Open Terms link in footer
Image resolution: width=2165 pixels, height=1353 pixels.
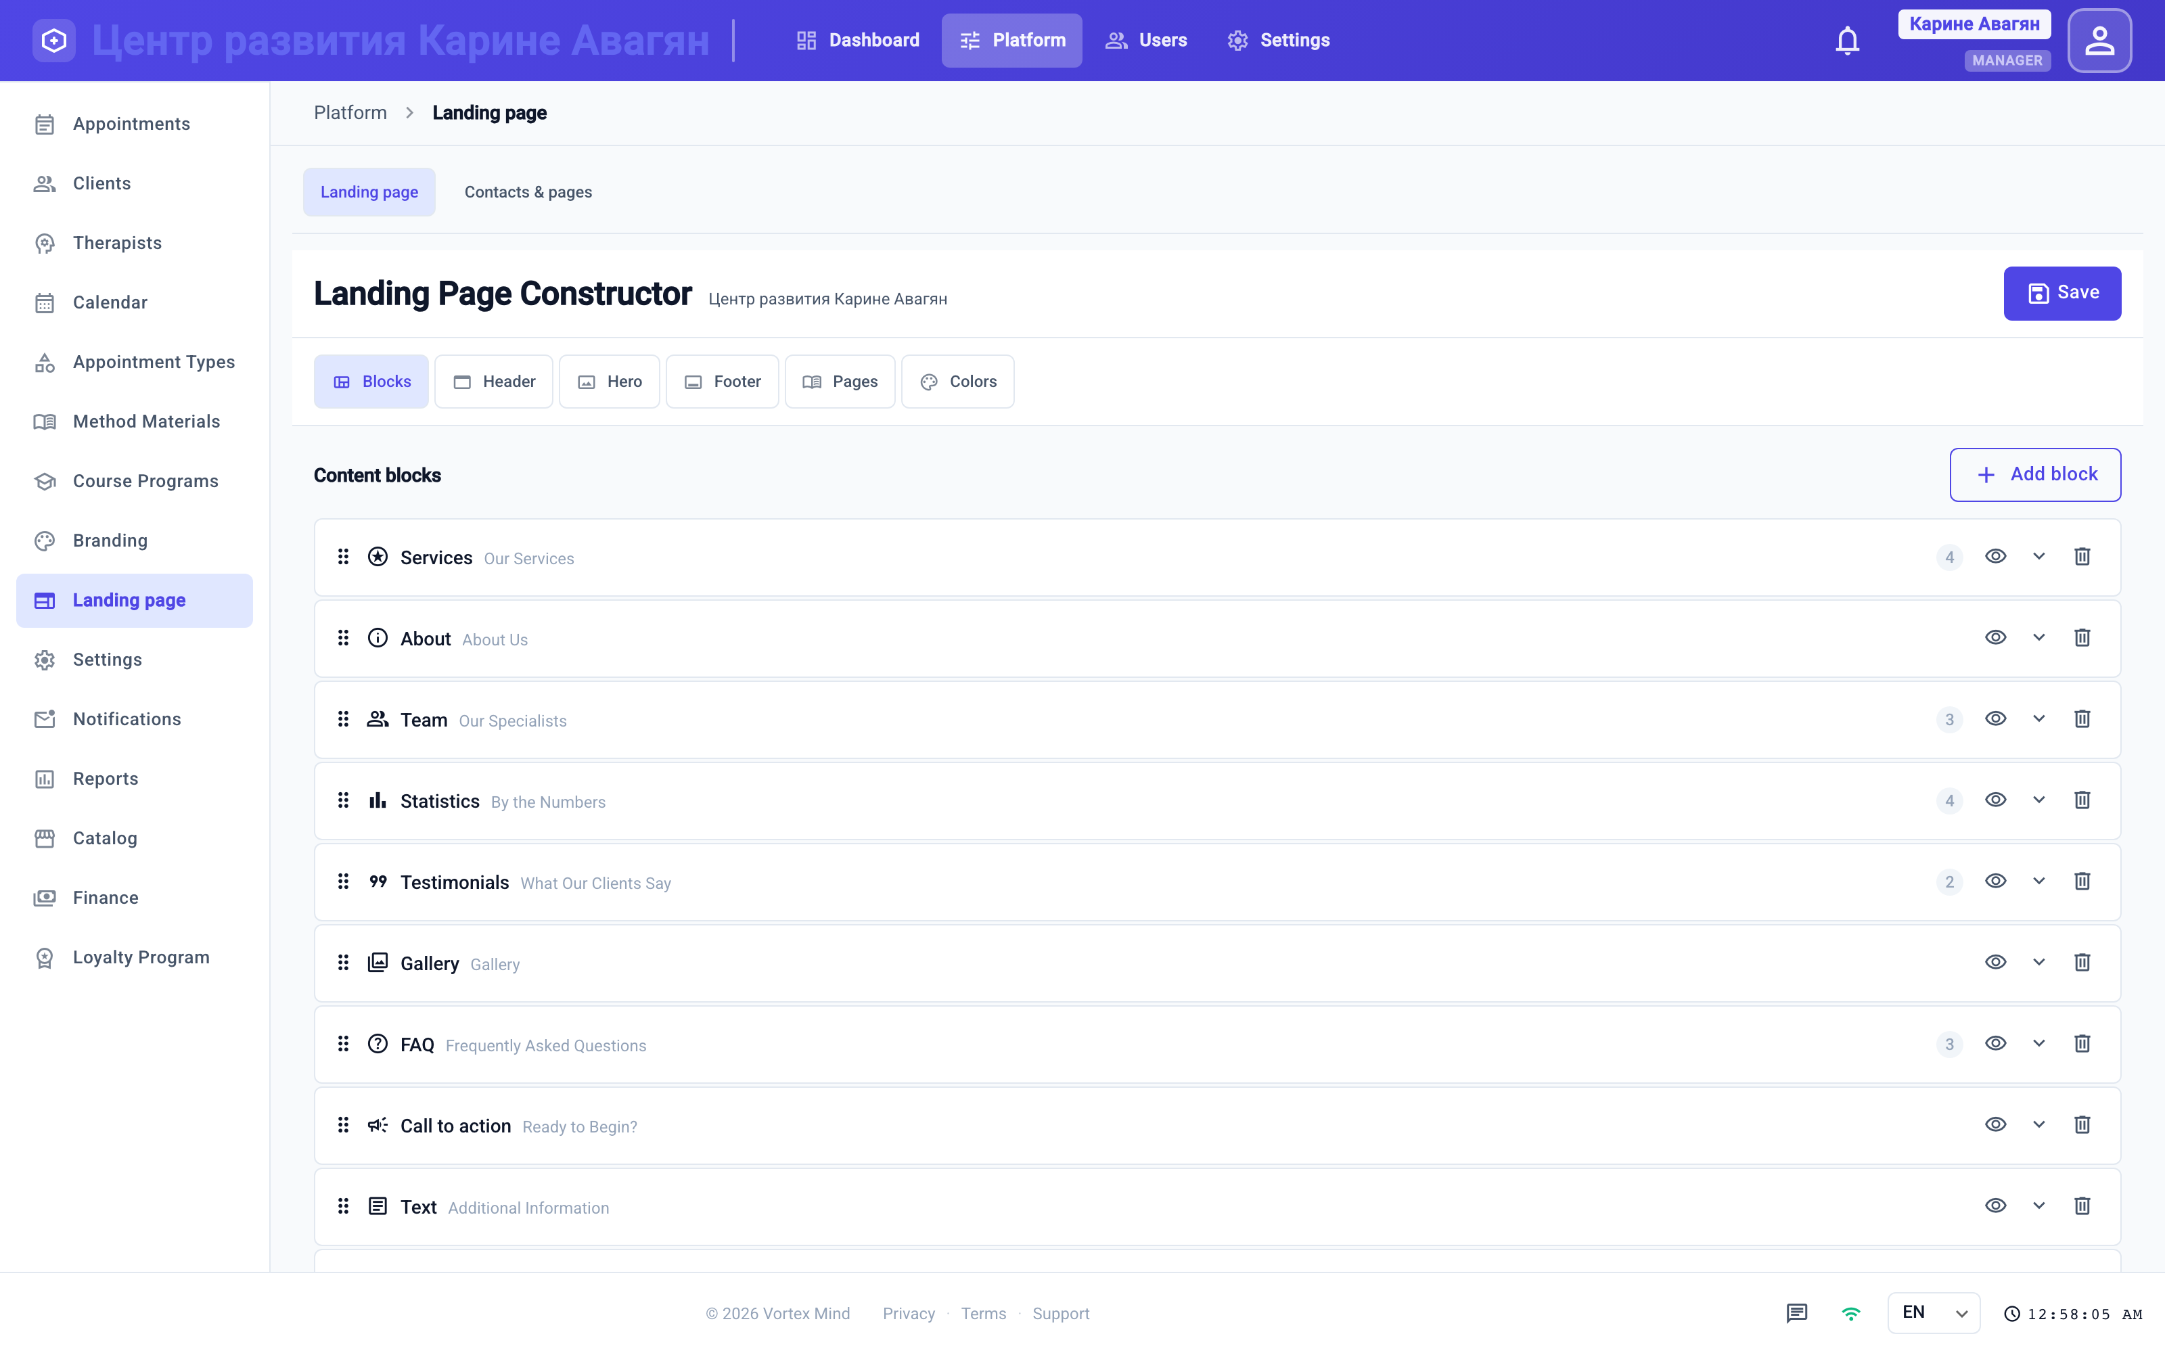tap(983, 1314)
